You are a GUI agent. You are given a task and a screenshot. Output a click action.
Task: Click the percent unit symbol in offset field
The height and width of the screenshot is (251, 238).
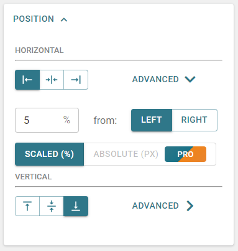pyautogui.click(x=66, y=120)
